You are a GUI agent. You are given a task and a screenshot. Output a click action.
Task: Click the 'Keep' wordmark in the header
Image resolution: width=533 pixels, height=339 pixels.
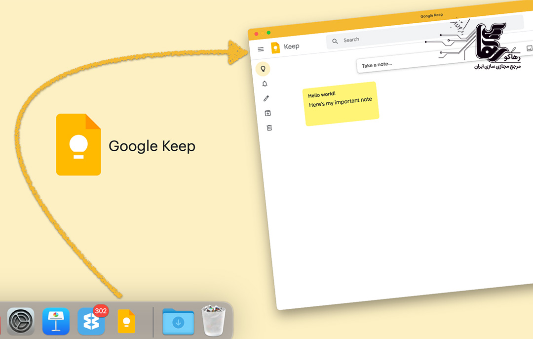(291, 46)
